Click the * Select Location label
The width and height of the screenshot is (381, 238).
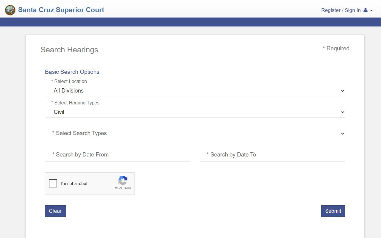click(x=69, y=81)
